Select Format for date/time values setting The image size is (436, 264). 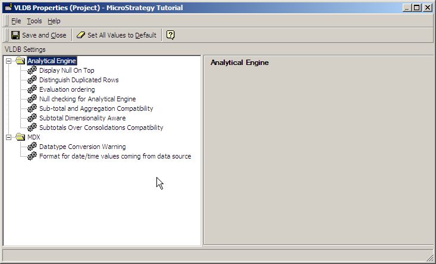coord(115,156)
